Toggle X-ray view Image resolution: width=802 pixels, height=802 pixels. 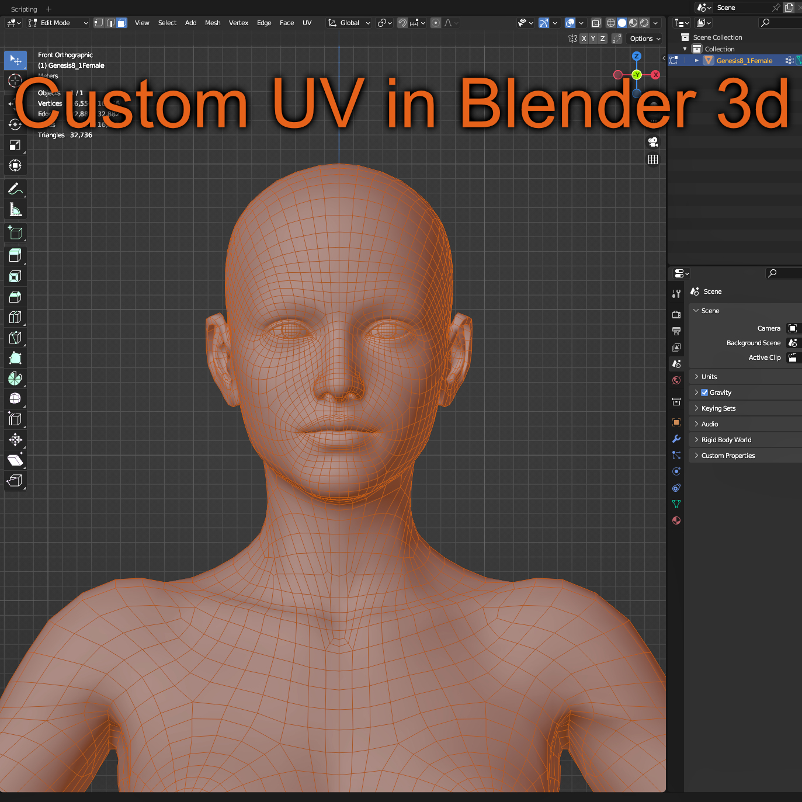coord(596,23)
